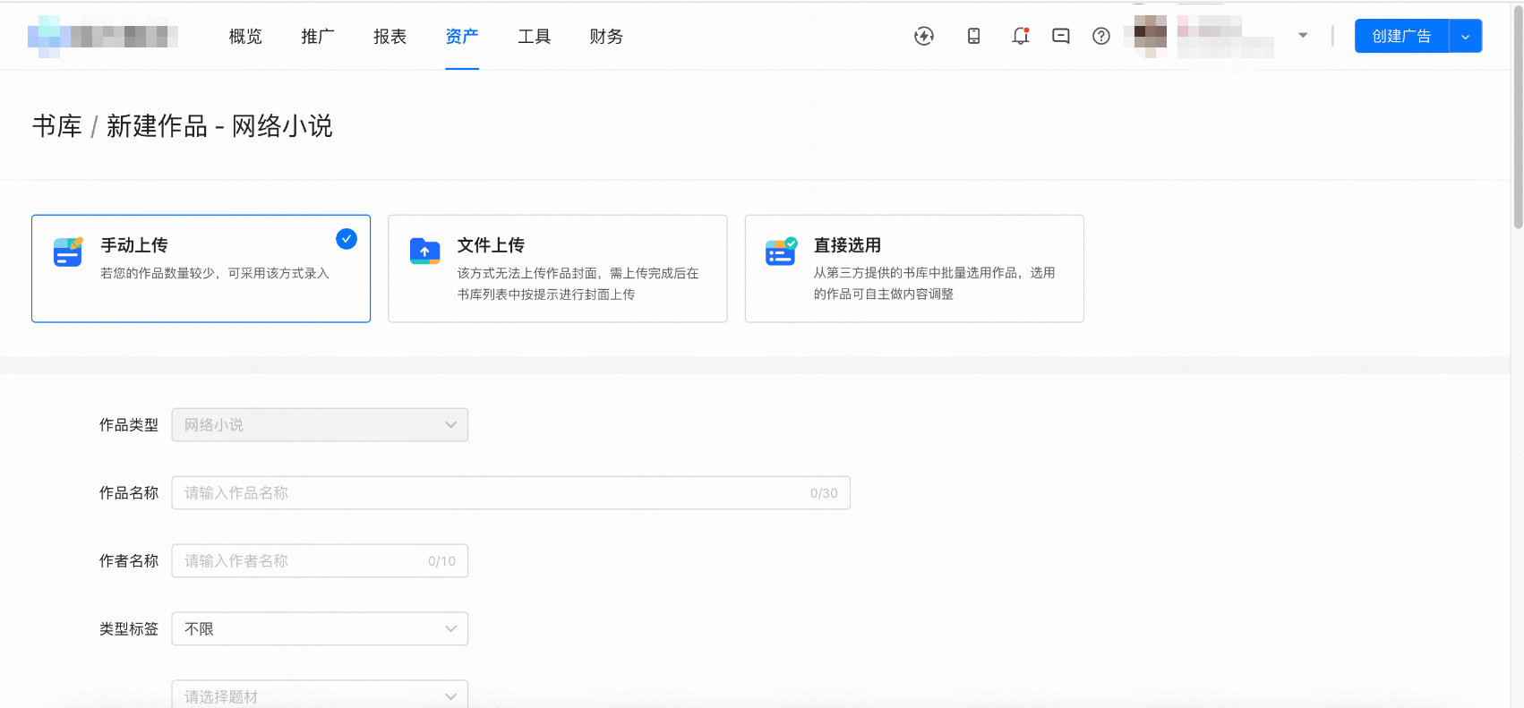Click the 文件上传 folder icon
This screenshot has height=708, width=1524.
coord(424,252)
